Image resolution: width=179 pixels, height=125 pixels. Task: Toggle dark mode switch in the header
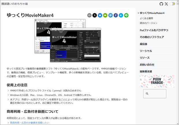tap(172, 4)
